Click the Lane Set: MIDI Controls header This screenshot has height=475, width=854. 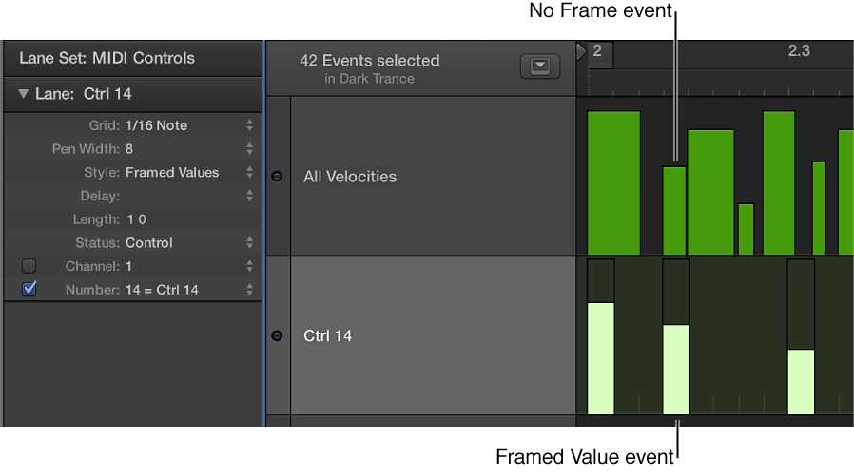[x=107, y=58]
